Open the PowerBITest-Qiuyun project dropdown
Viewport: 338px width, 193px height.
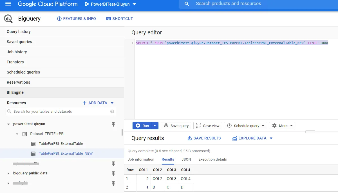[110, 4]
